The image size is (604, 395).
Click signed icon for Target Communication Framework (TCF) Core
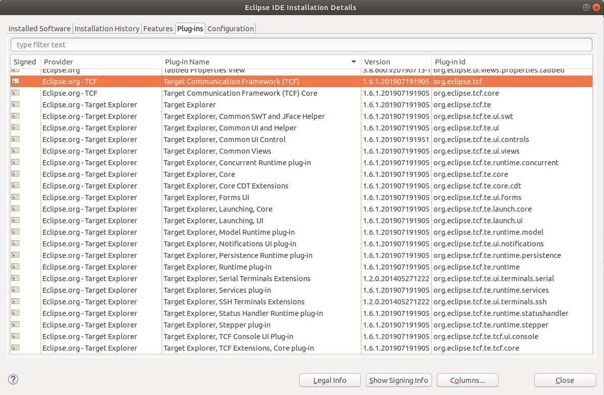click(x=16, y=93)
